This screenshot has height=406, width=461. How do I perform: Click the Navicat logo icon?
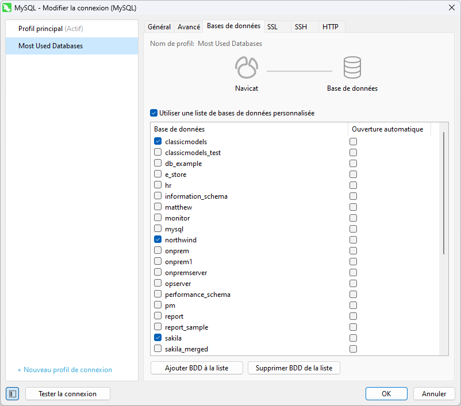click(247, 68)
